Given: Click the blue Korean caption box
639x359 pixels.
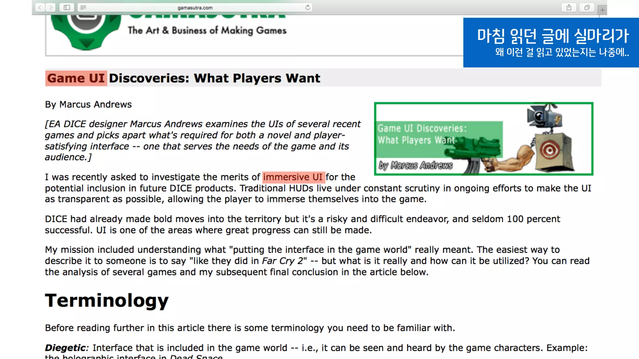Looking at the screenshot, I should (x=551, y=43).
